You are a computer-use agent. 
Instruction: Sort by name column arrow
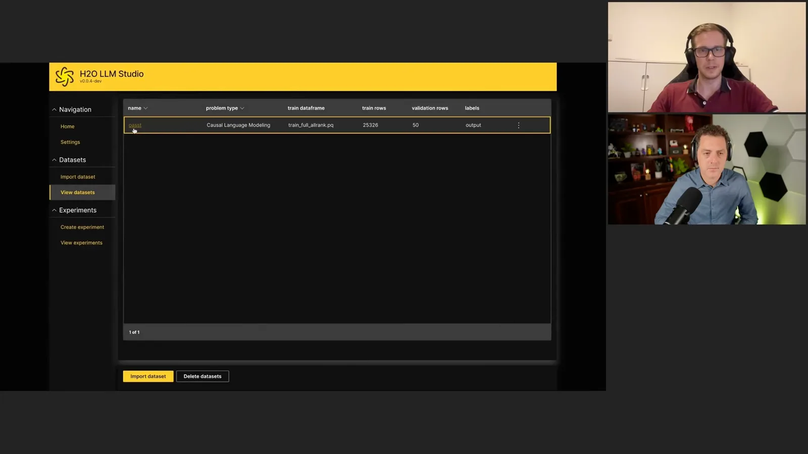tap(145, 108)
